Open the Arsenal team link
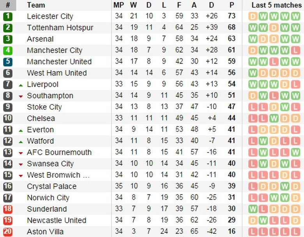The height and width of the screenshot is (237, 304). tap(40, 39)
